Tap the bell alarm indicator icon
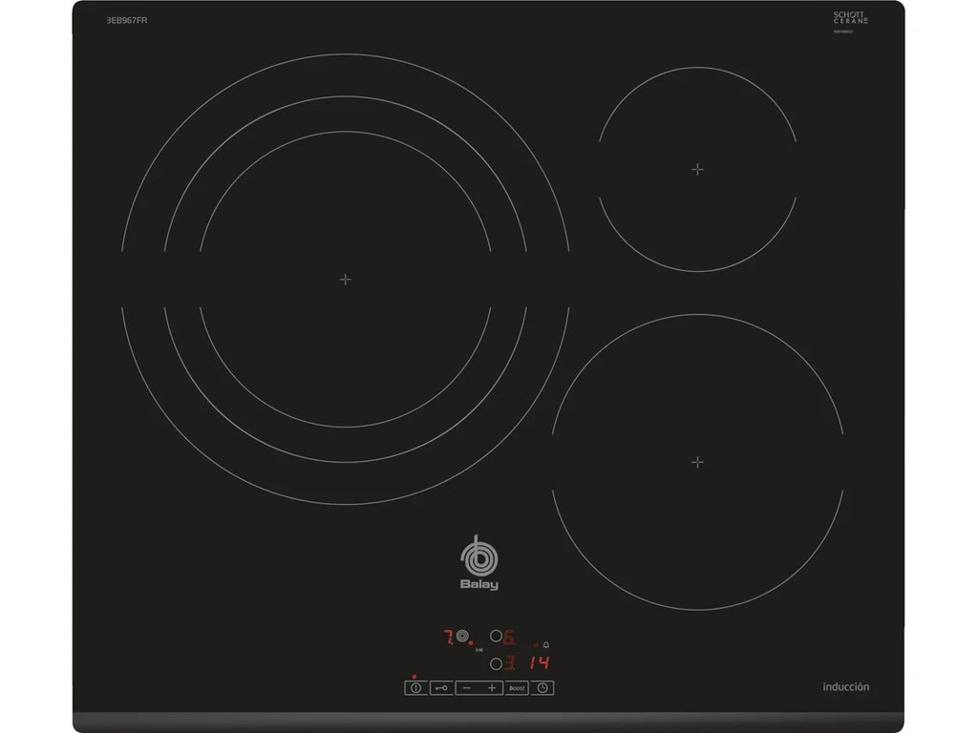Screen dimensions: 978x733 (x=547, y=645)
